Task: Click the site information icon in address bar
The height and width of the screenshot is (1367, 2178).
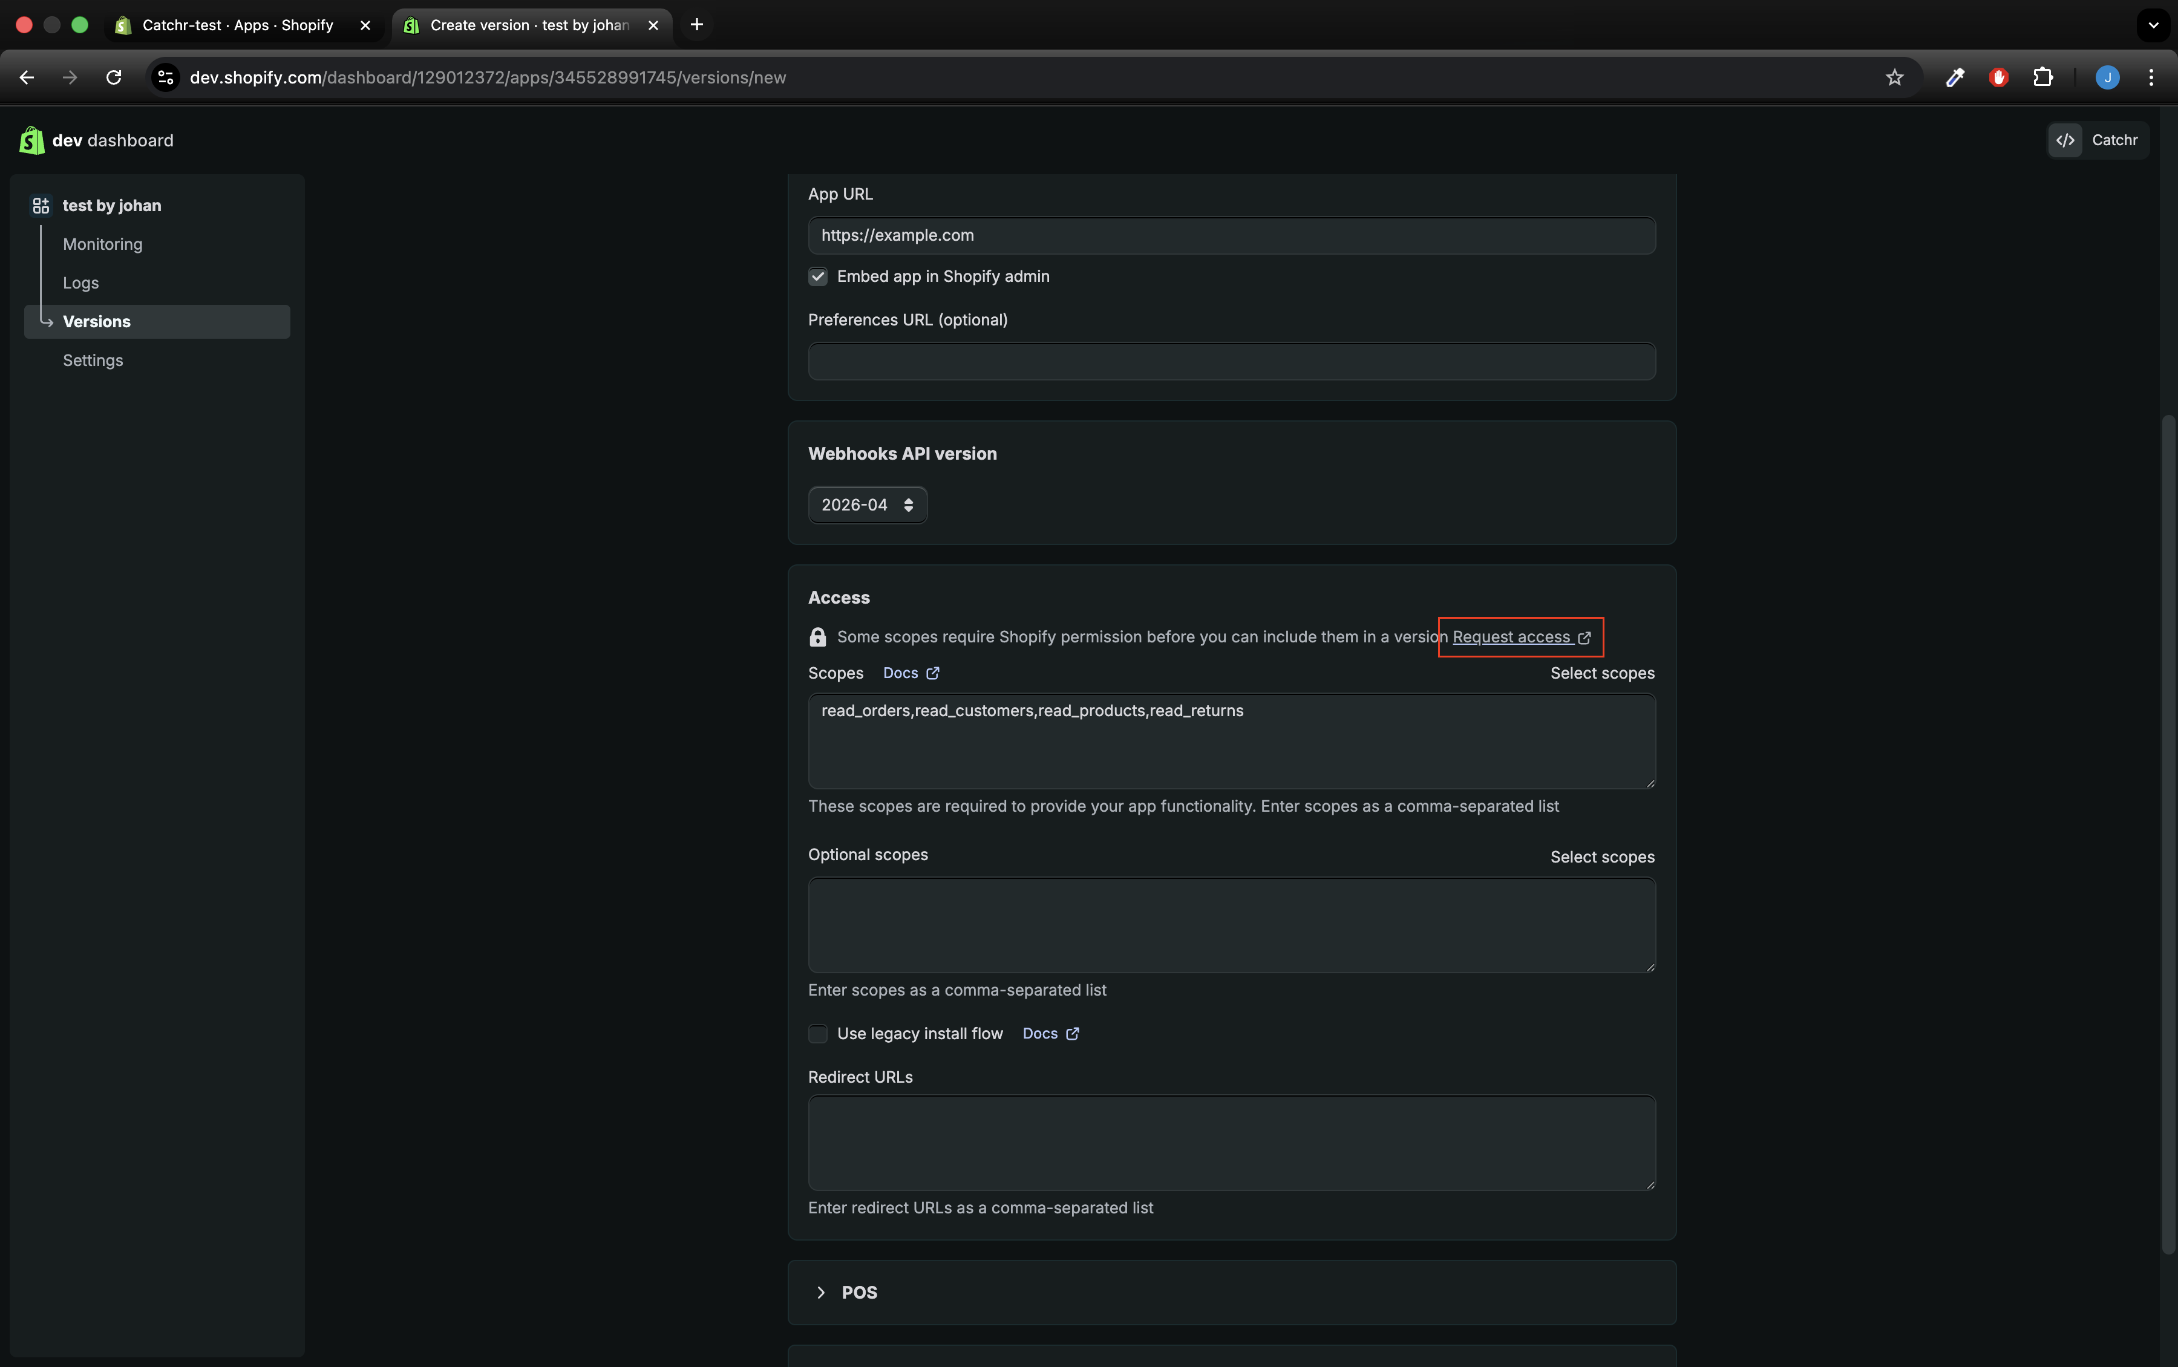Action: click(x=165, y=78)
